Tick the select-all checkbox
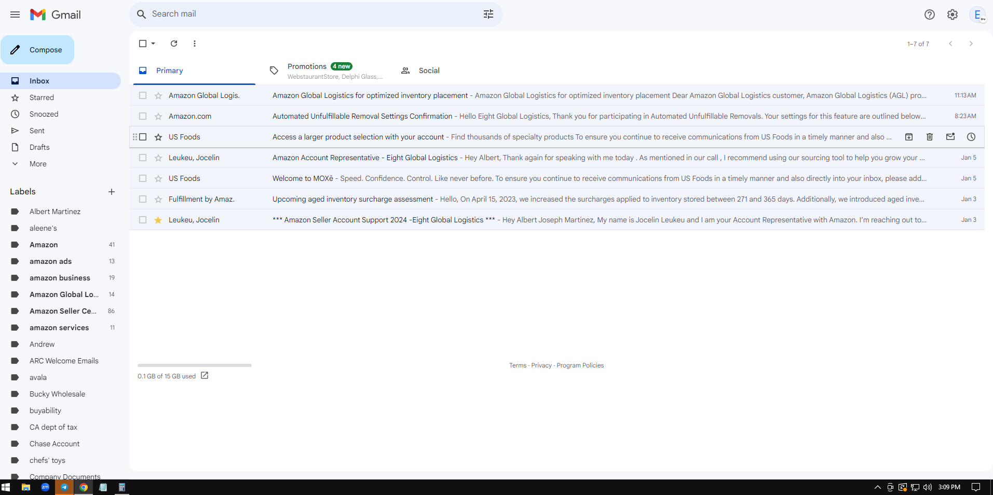This screenshot has width=993, height=495. point(143,44)
